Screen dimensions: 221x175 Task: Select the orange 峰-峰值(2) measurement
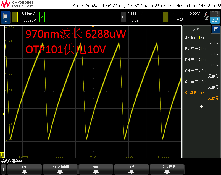(x=201, y=96)
